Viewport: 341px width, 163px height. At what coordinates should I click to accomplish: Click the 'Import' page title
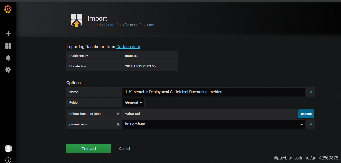[x=97, y=19]
